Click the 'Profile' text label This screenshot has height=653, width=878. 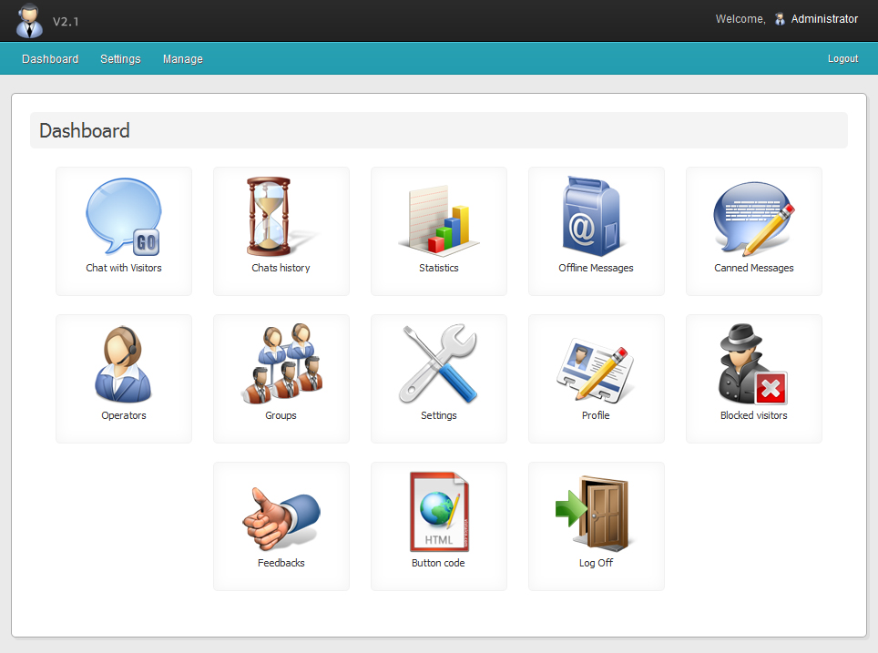596,415
